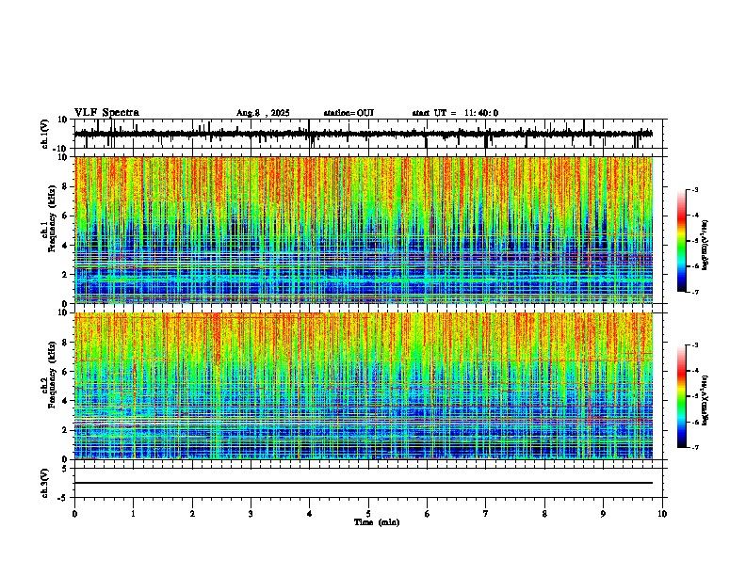Click time axis tick label '0'
Viewport: 746px width, 576px height.
[x=74, y=514]
